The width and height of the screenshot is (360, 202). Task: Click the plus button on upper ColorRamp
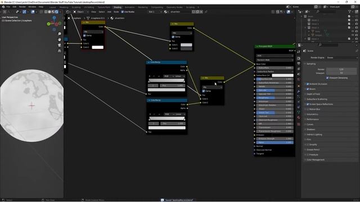tap(150, 76)
